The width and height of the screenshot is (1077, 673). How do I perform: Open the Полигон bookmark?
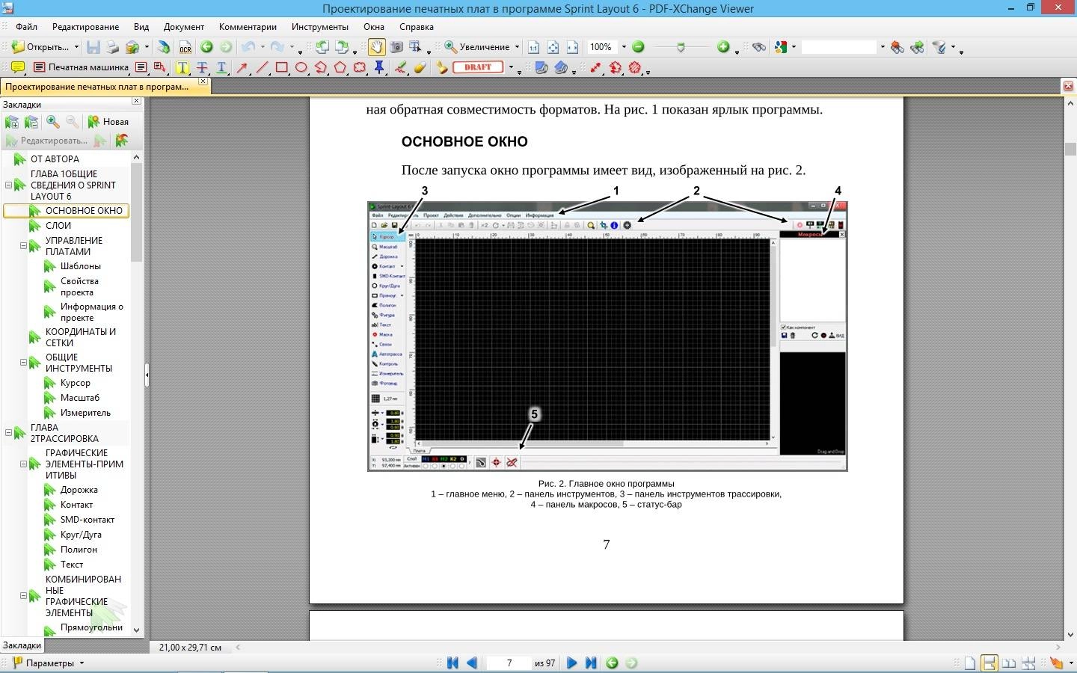(x=79, y=550)
